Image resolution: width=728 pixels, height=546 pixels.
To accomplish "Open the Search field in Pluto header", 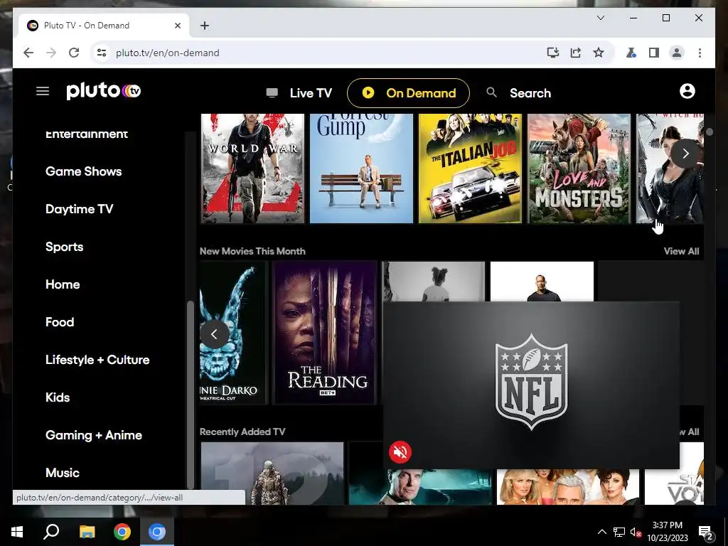I will (x=530, y=93).
